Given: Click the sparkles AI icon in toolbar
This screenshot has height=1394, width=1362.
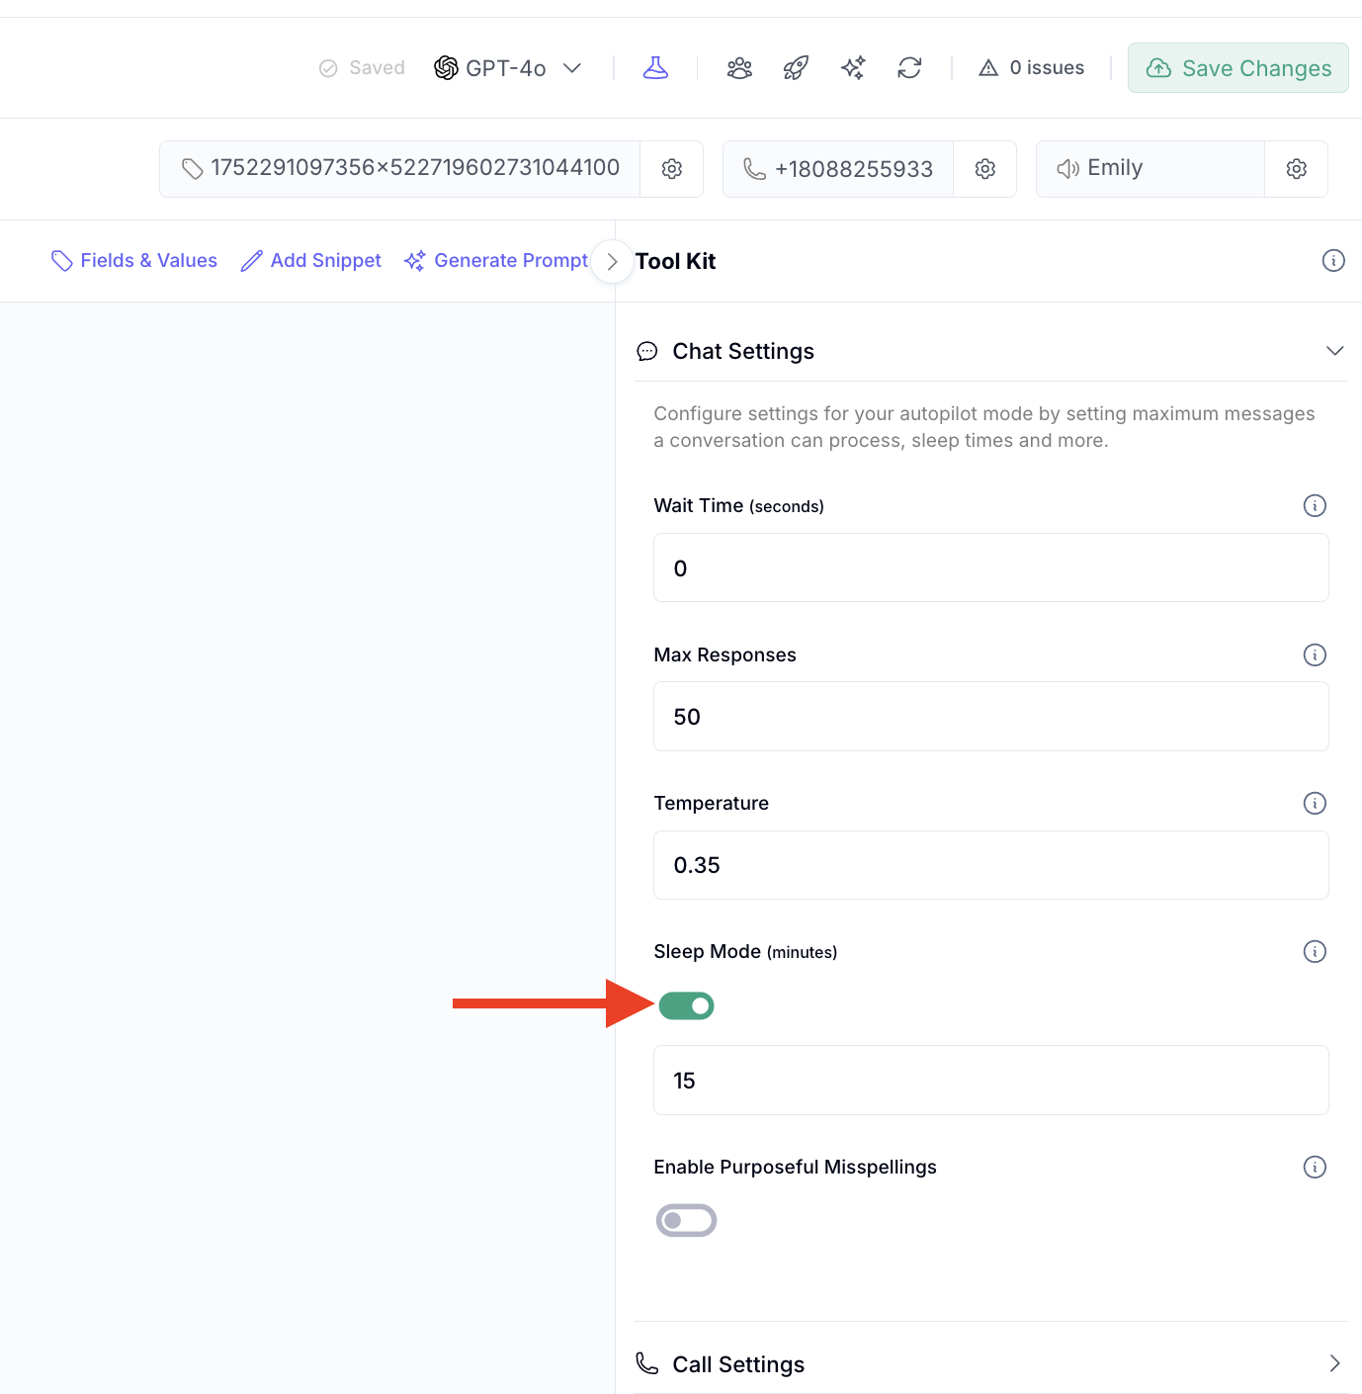Looking at the screenshot, I should pos(853,67).
